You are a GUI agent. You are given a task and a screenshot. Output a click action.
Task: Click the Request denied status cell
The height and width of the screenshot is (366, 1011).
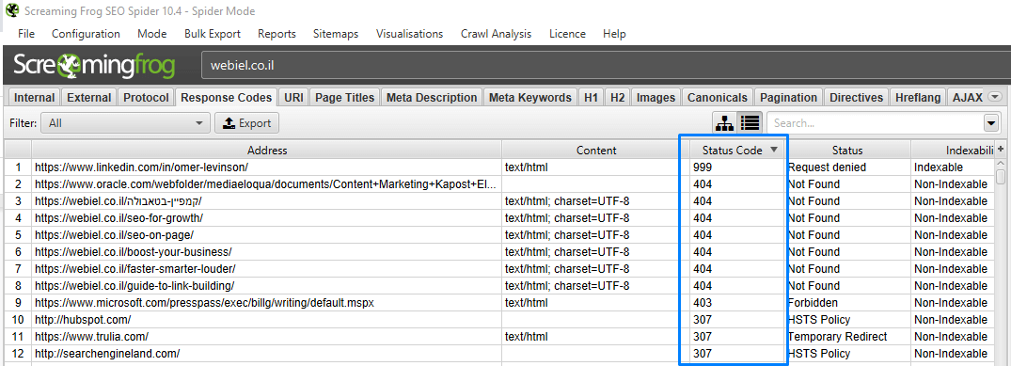point(847,167)
